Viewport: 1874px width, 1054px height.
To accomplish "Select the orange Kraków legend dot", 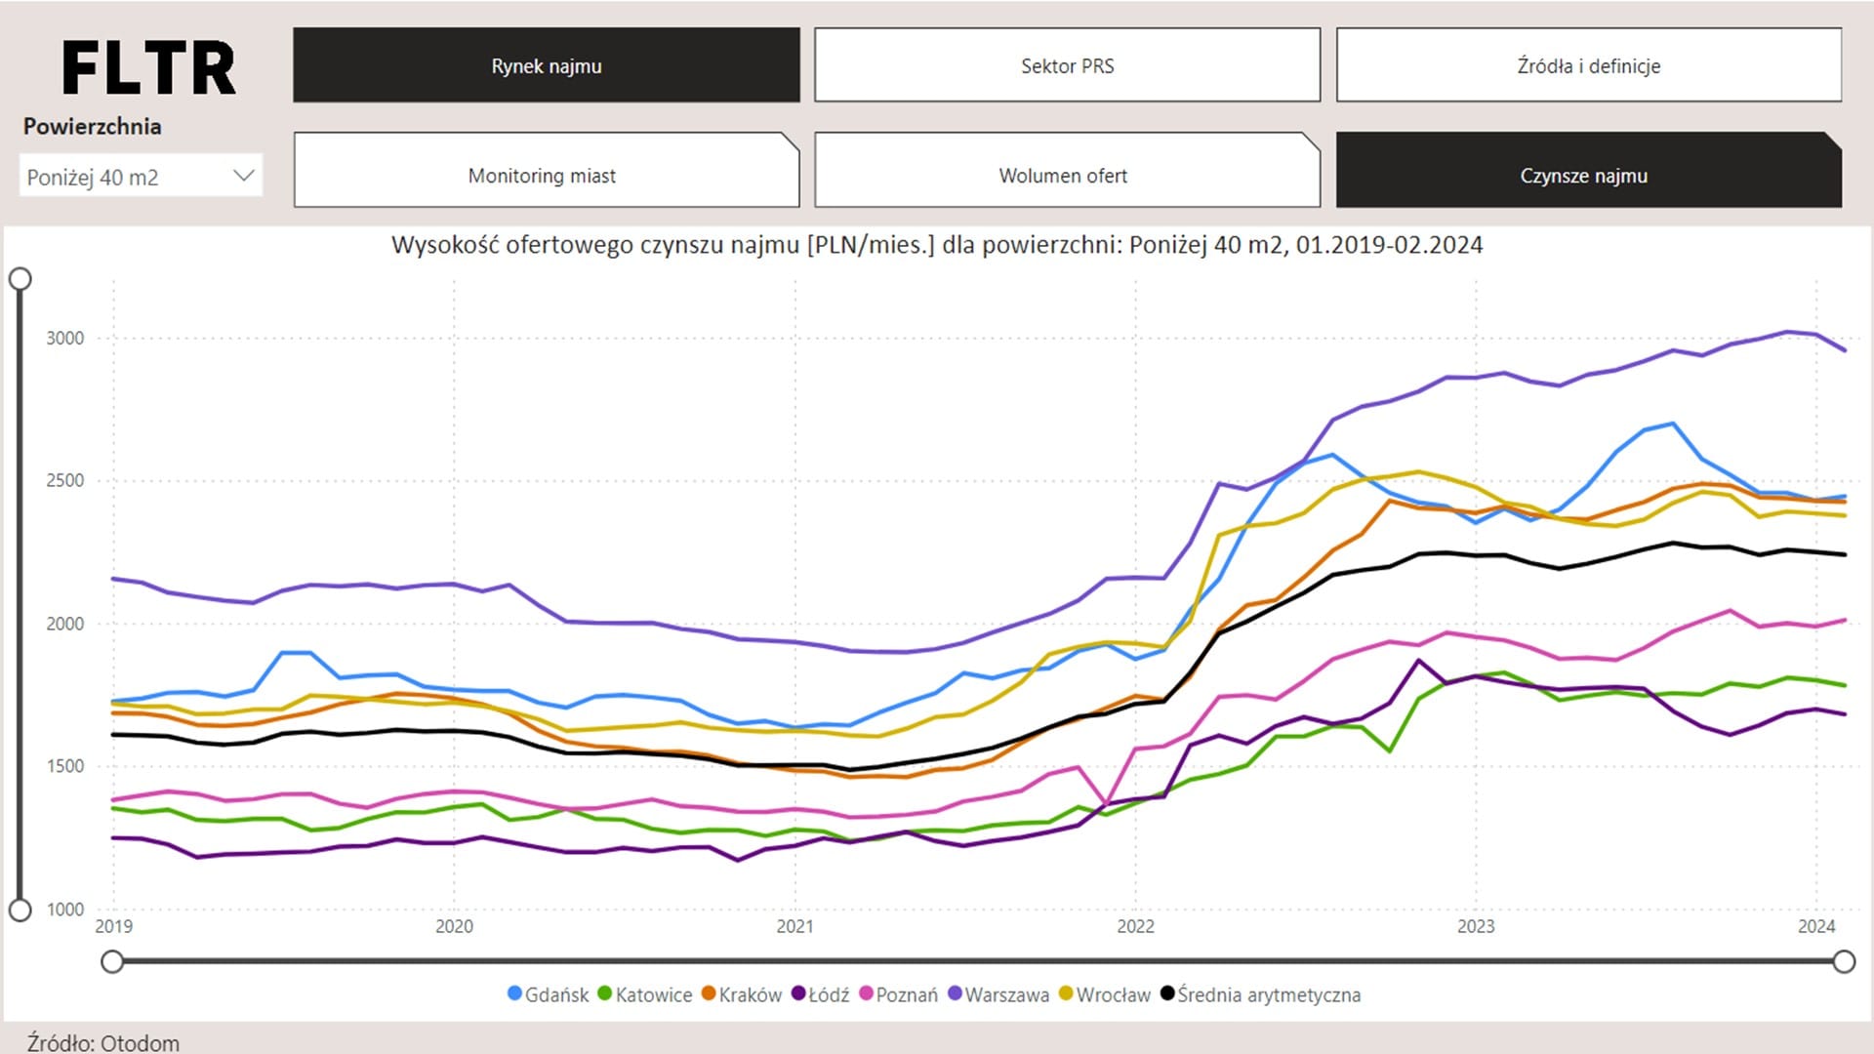I will point(709,993).
